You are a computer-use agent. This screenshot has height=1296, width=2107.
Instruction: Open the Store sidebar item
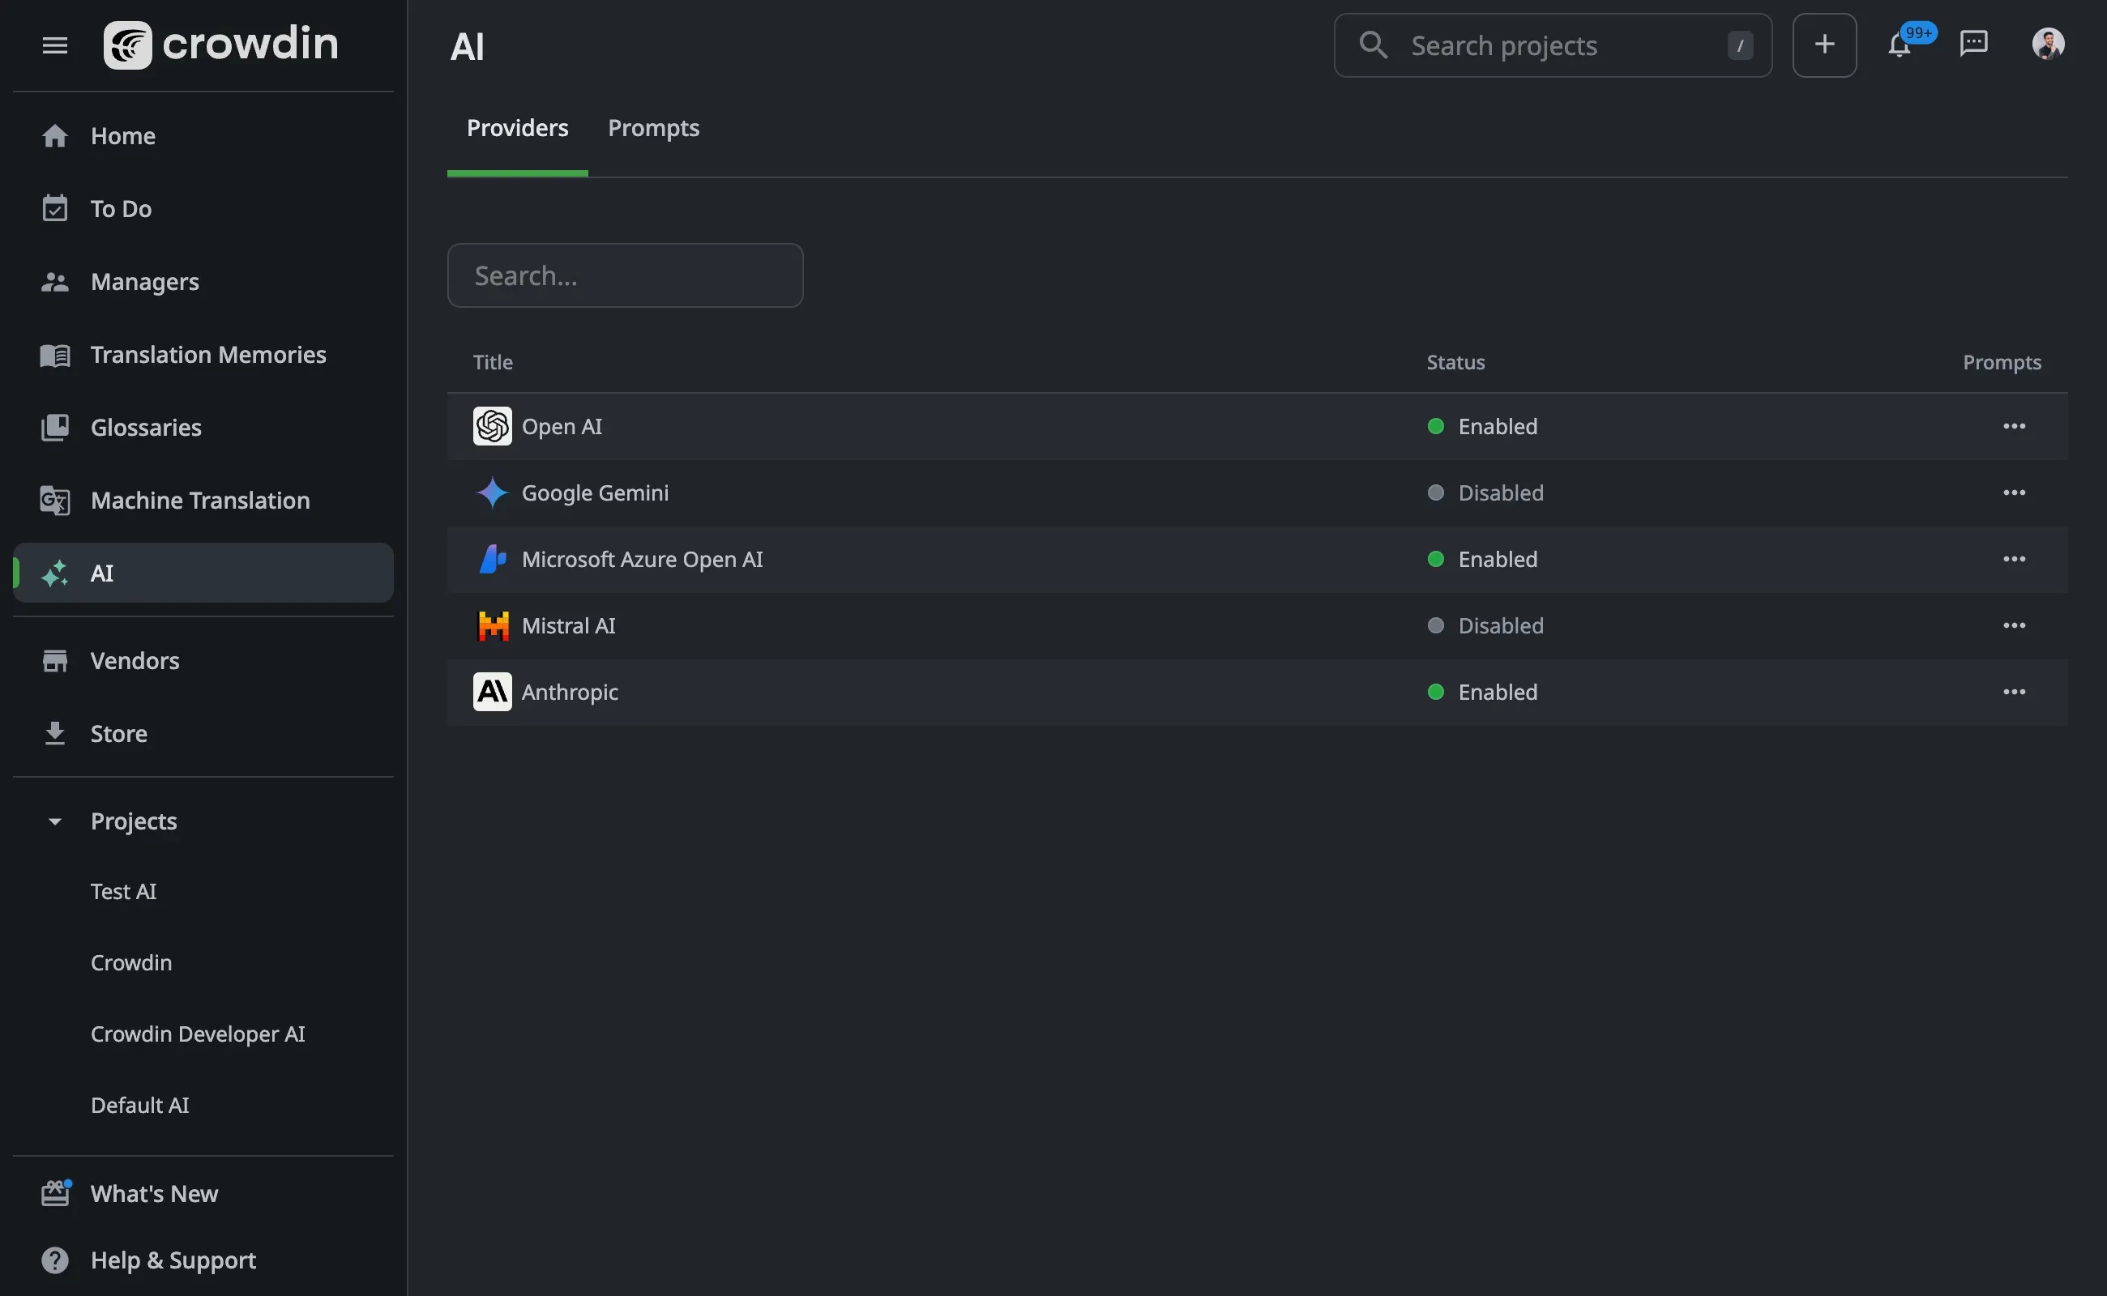[x=118, y=733]
